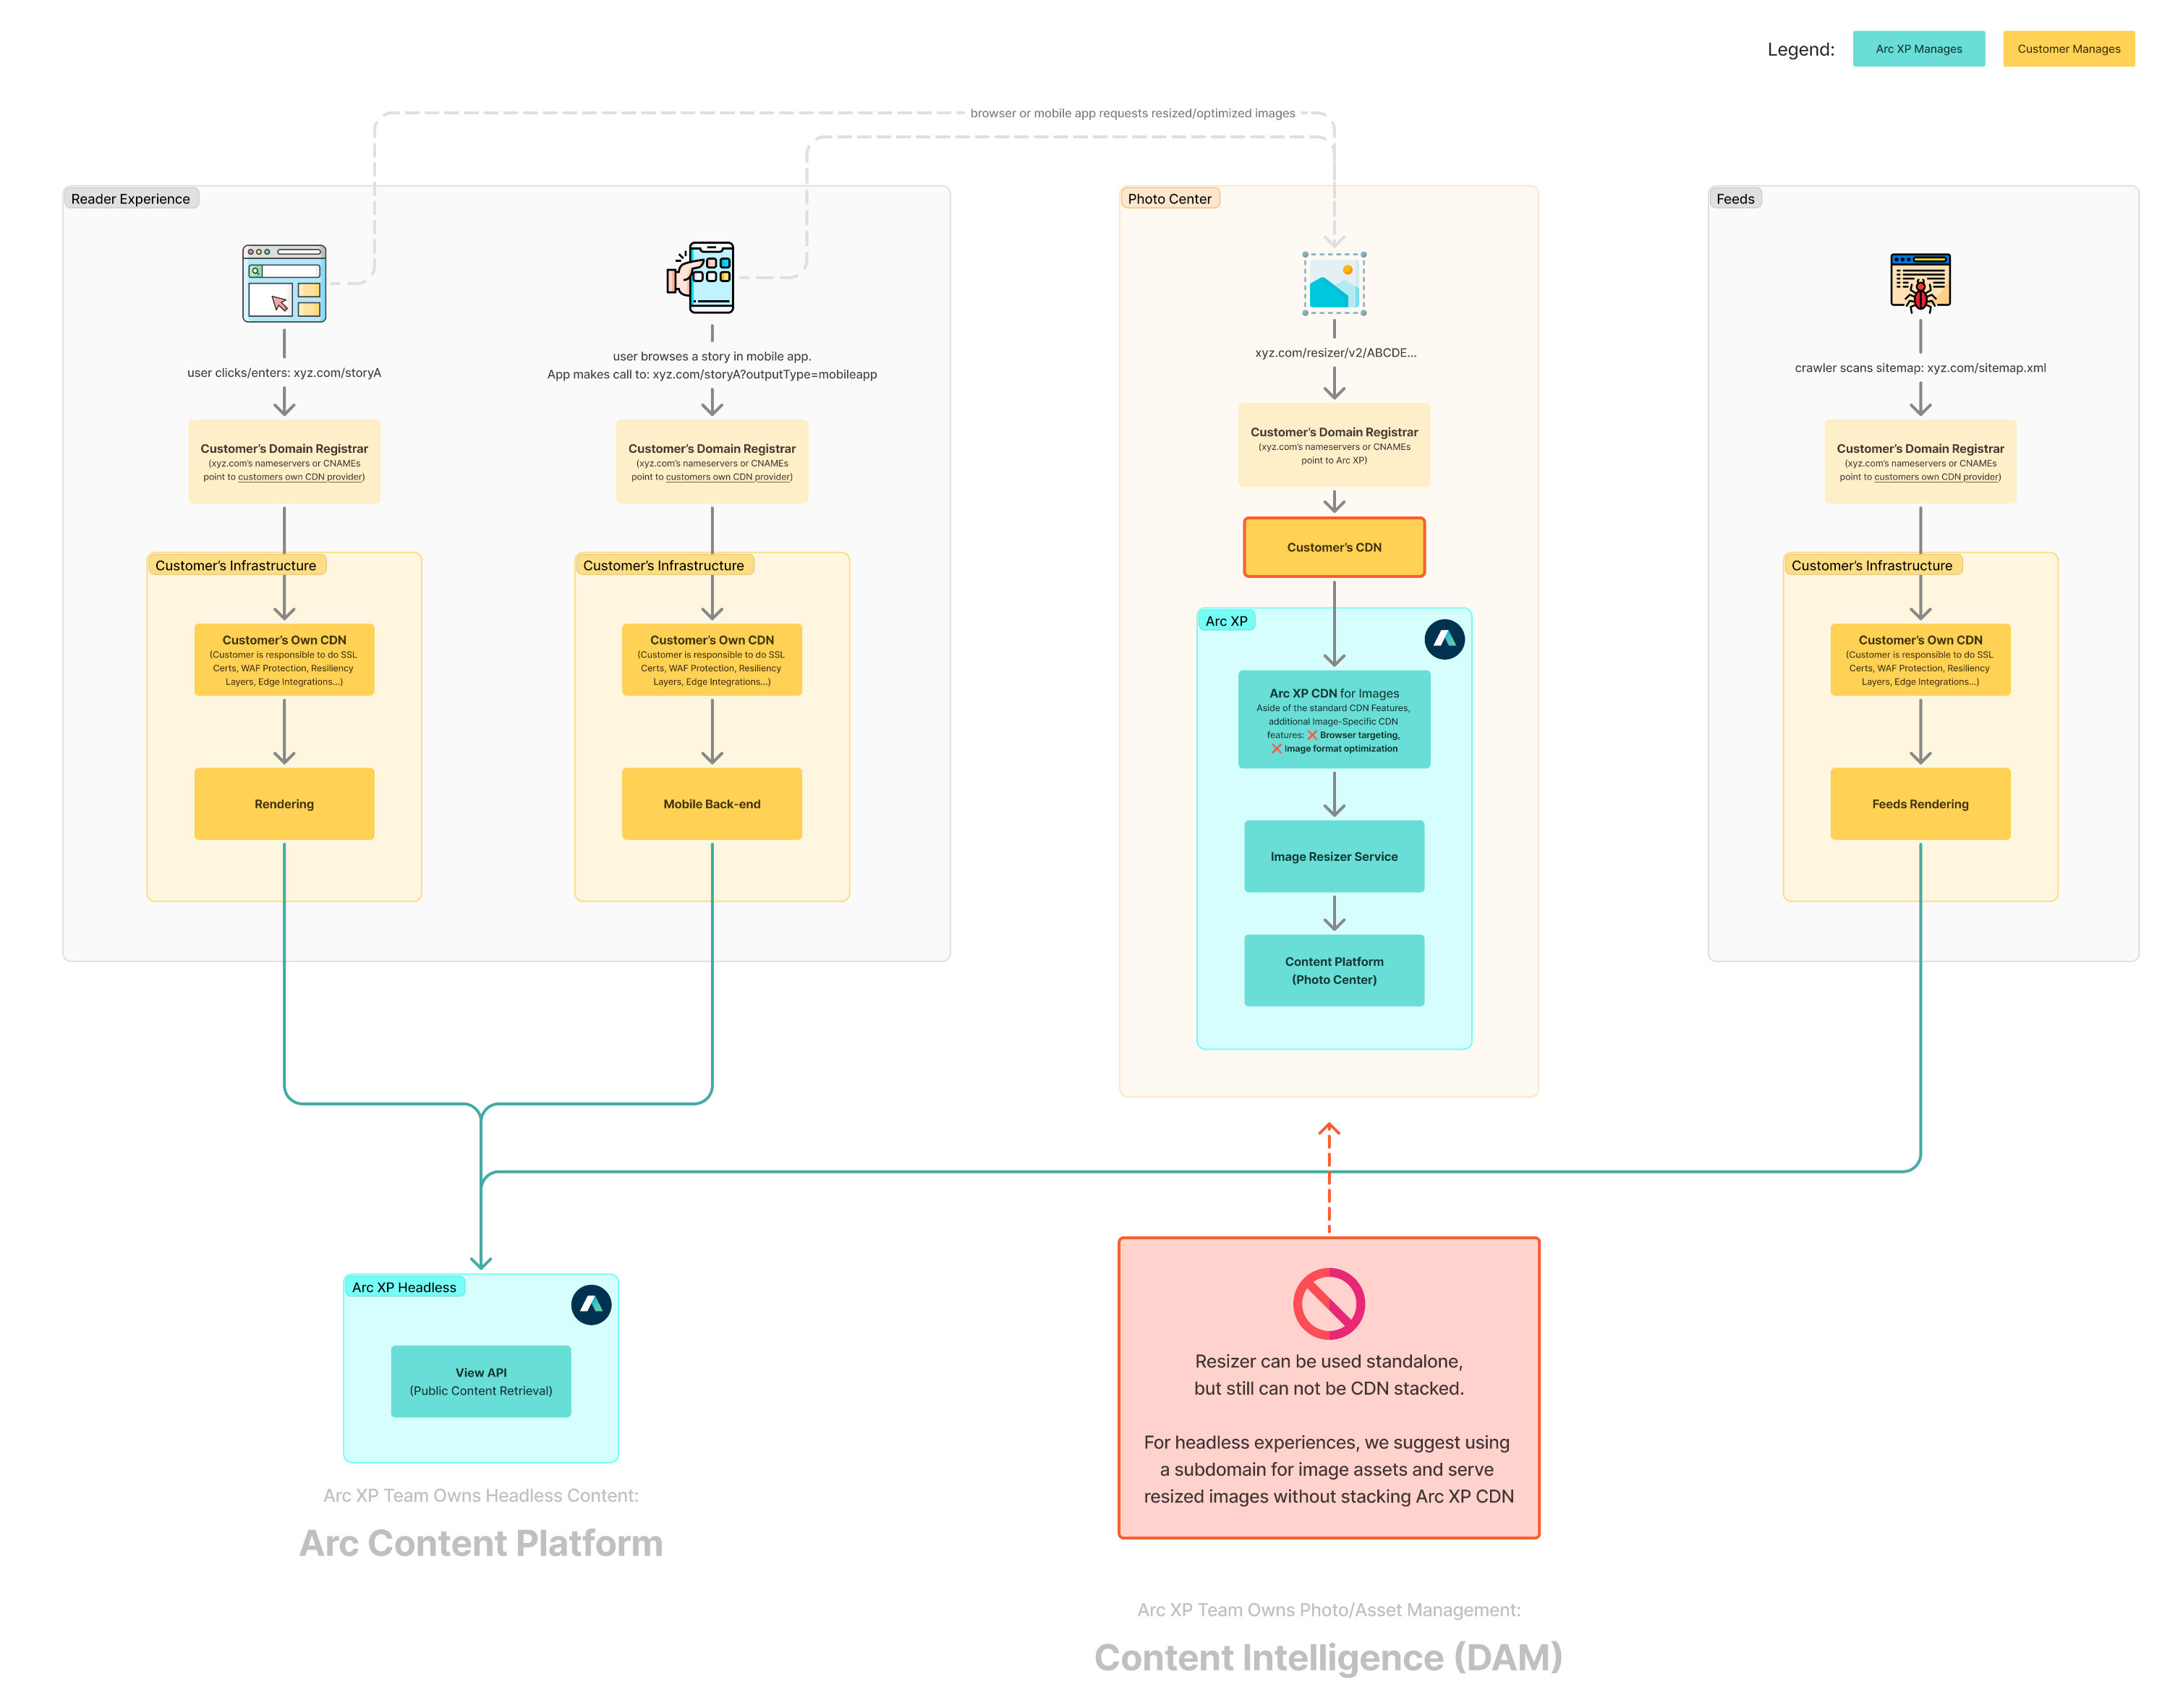Viewport: 2170px width, 1708px height.
Task: Click the Arc XP group label
Action: [x=1226, y=620]
